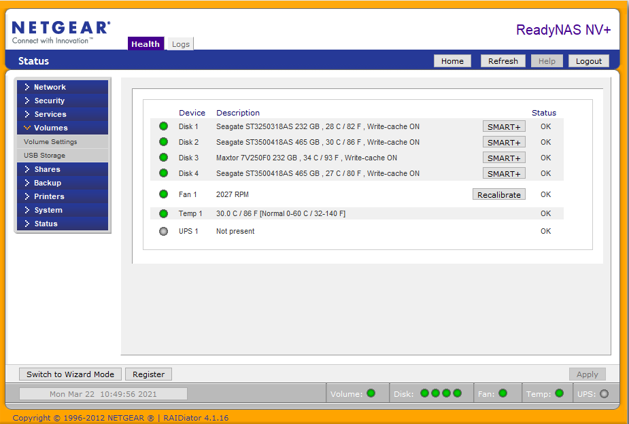The height and width of the screenshot is (424, 629).
Task: Open SMART+ details for Disk 2
Action: 504,143
